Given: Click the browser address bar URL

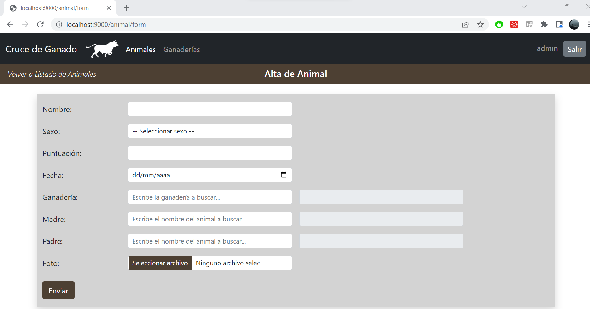Looking at the screenshot, I should [x=106, y=24].
